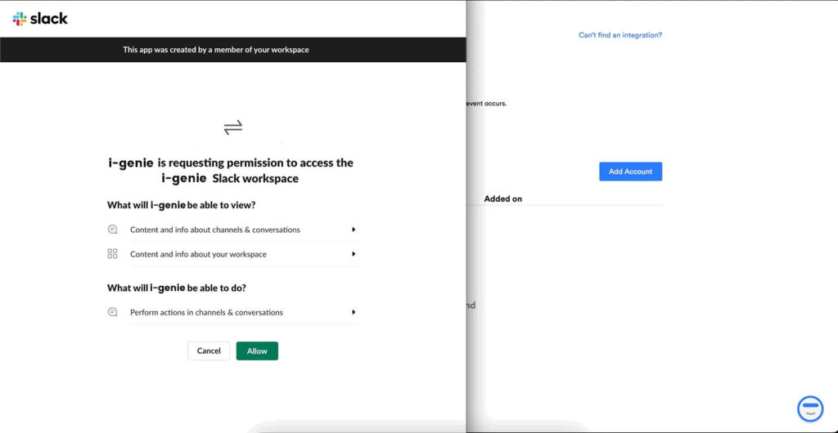838x433 pixels.
Task: Click the exchange arrows icon above the heading
Action: (233, 127)
